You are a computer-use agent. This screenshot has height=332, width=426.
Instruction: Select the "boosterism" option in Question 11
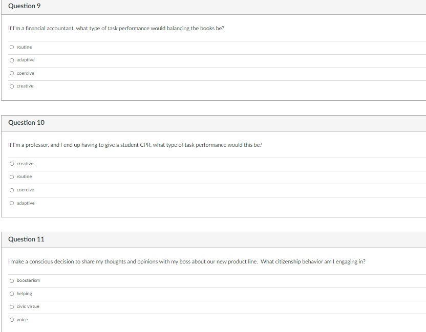[11, 280]
